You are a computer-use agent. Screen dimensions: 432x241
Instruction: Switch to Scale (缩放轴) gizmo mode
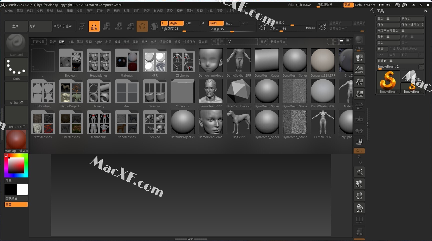tap(118, 26)
